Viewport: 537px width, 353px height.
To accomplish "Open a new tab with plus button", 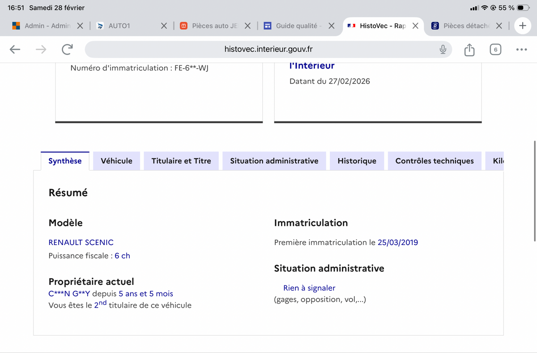I will (x=522, y=26).
